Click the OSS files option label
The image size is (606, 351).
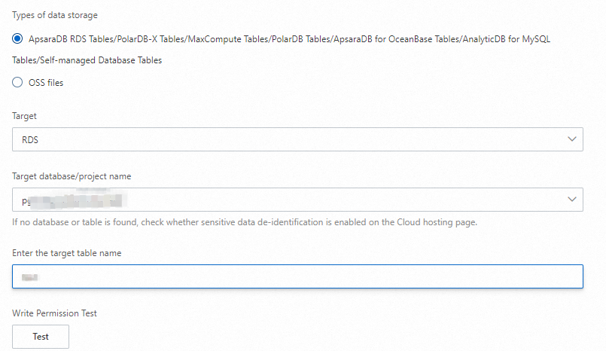(46, 83)
